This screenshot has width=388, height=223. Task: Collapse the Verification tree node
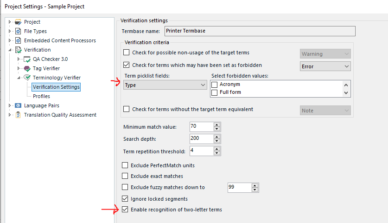[10, 50]
